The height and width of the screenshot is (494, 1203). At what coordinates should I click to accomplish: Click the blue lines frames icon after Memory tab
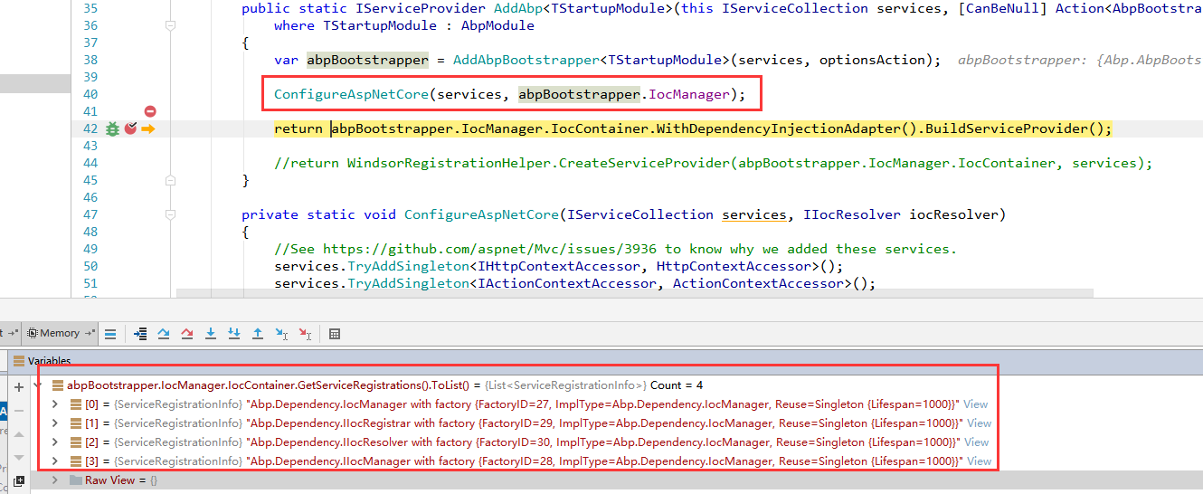click(110, 333)
